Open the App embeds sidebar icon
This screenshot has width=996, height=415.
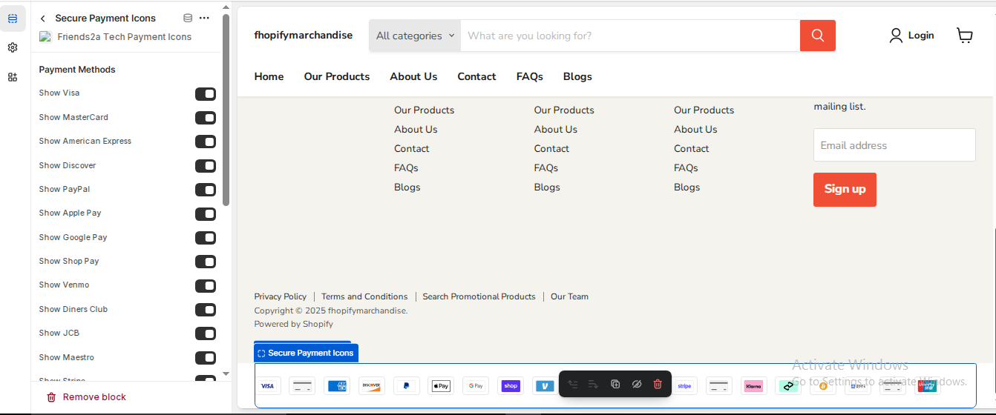[13, 77]
